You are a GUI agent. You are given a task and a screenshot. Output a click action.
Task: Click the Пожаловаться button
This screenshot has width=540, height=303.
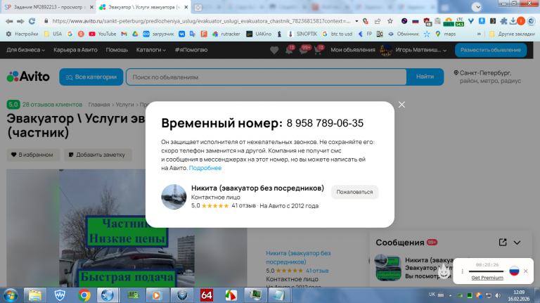tap(354, 192)
